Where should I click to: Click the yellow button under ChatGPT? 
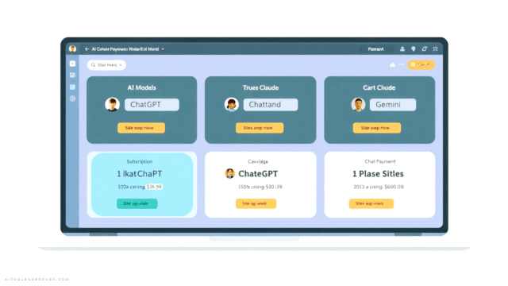point(141,128)
